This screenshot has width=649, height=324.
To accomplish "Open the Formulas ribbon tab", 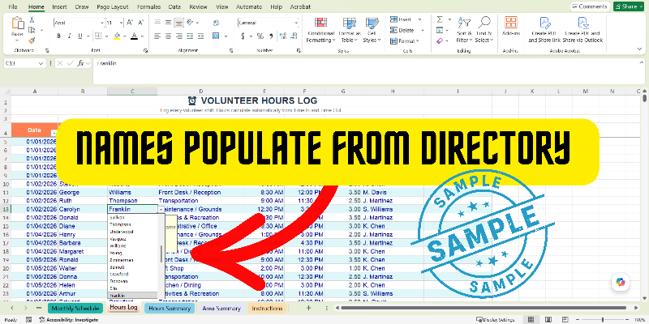I will pyautogui.click(x=148, y=6).
